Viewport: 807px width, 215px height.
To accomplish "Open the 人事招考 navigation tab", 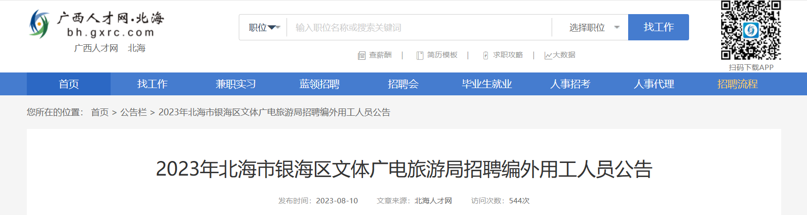I will click(570, 84).
